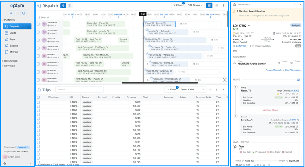Check the AGRISWOL driver row checkbox
The height and width of the screenshot is (167, 305).
pos(39,32)
